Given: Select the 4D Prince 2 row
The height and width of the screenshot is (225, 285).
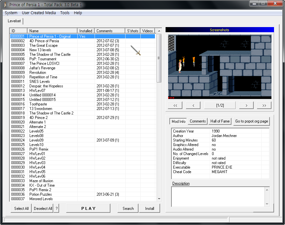Looking at the screenshot, I should [x=83, y=118].
